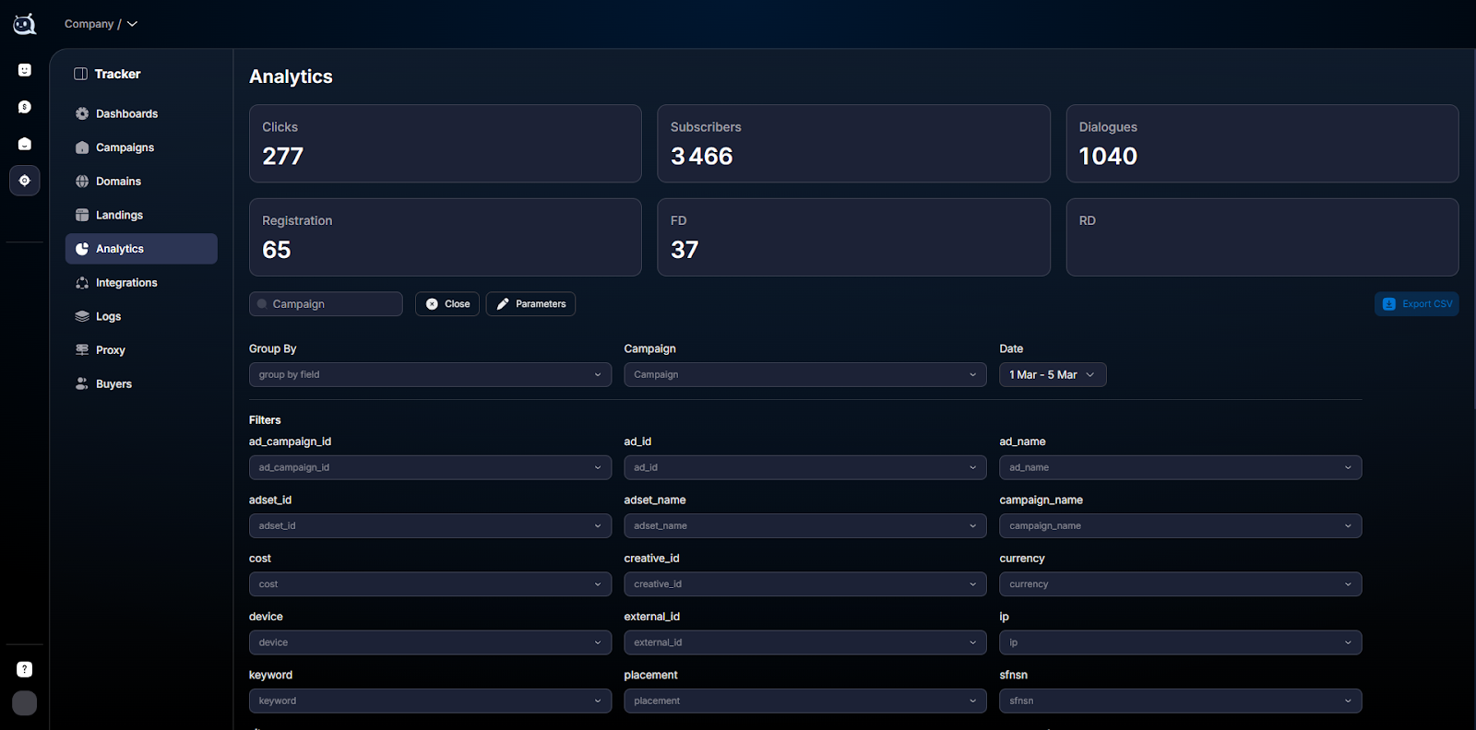
Task: Click the download icon on Export CSV
Action: 1389,304
